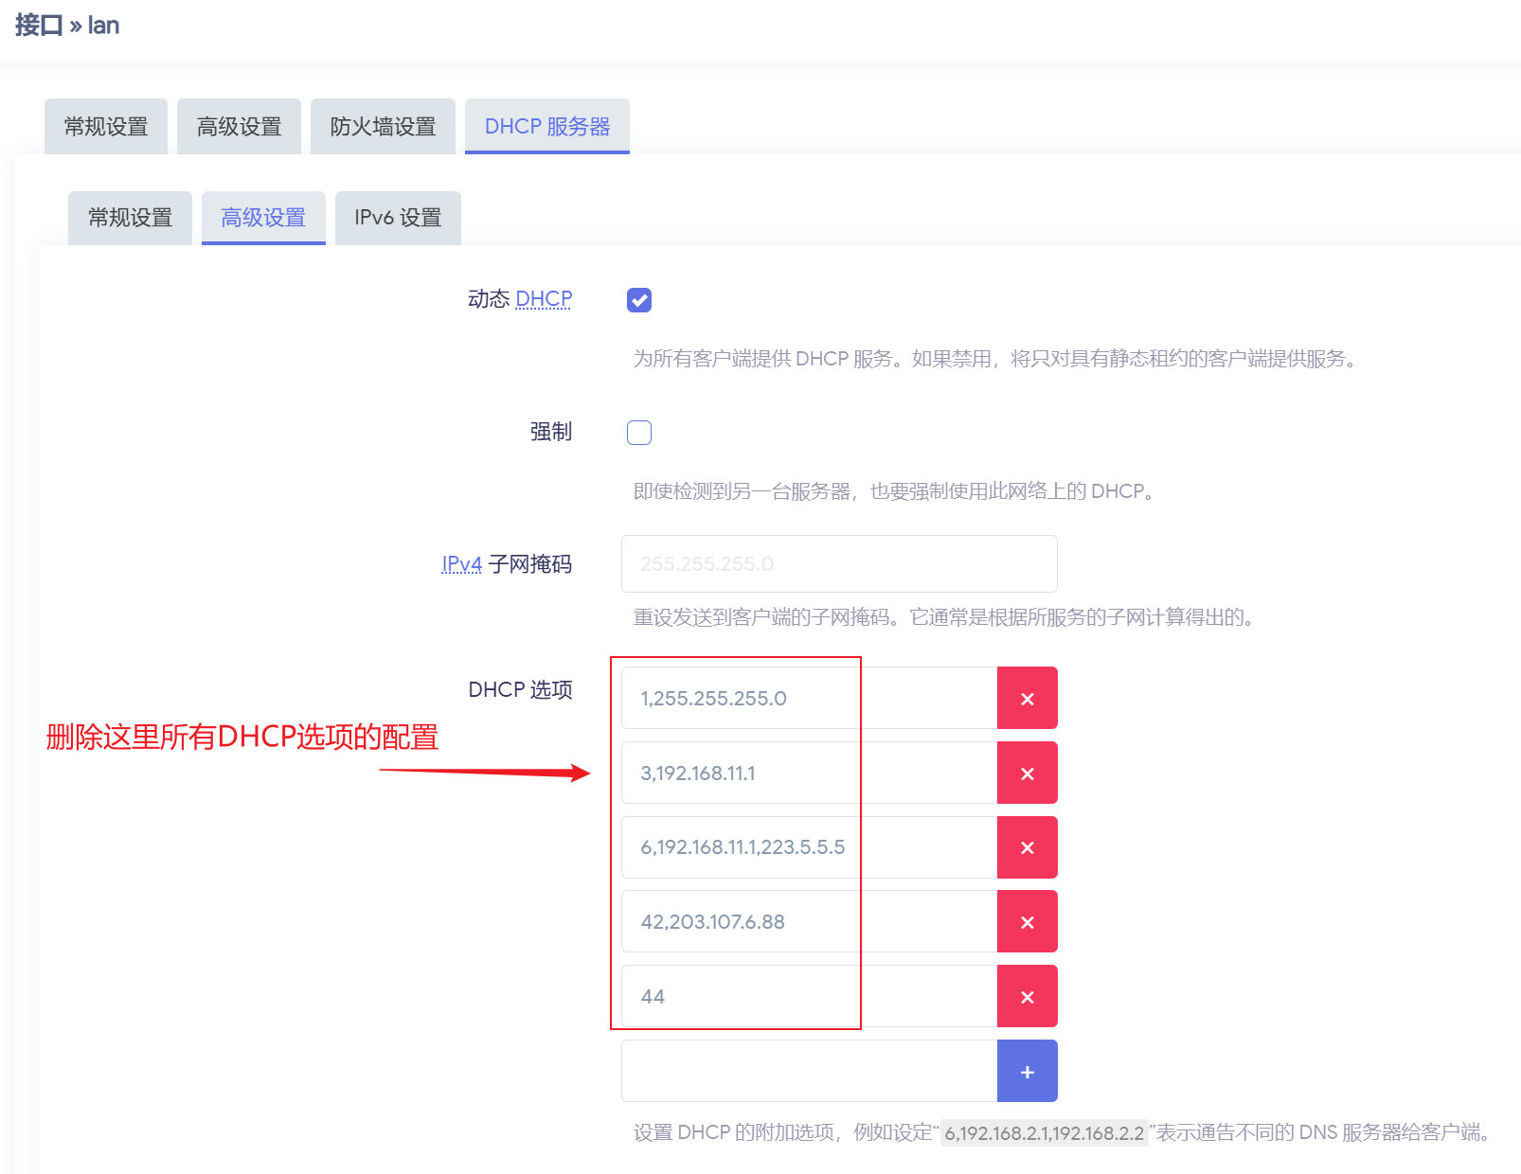Screen dimensions: 1521x1174
Task: Edit the 6,192.168.11.1,223.5.5.5 option field
Action: pos(809,847)
